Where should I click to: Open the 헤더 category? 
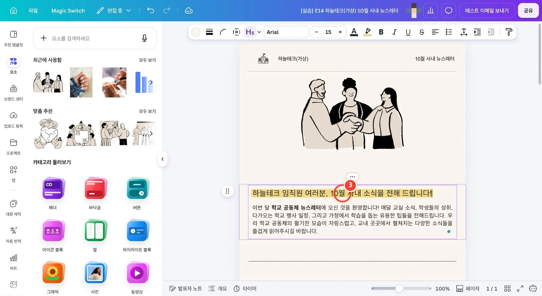[53, 193]
